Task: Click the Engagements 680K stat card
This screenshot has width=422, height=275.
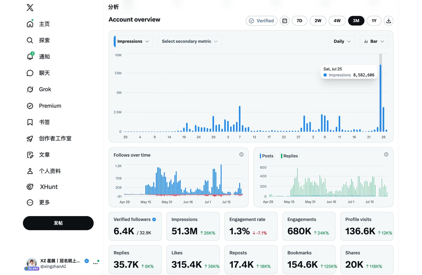Action: 309,226
